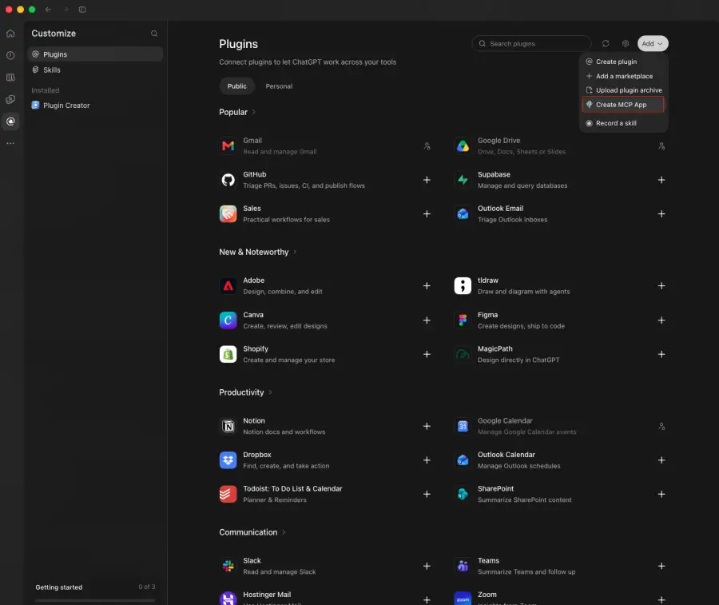The image size is (719, 605).
Task: Open installed Plugin Creator item
Action: 95,105
